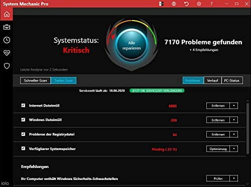Select the Tiefen-Scan tab
251x187 pixels.
(63, 80)
